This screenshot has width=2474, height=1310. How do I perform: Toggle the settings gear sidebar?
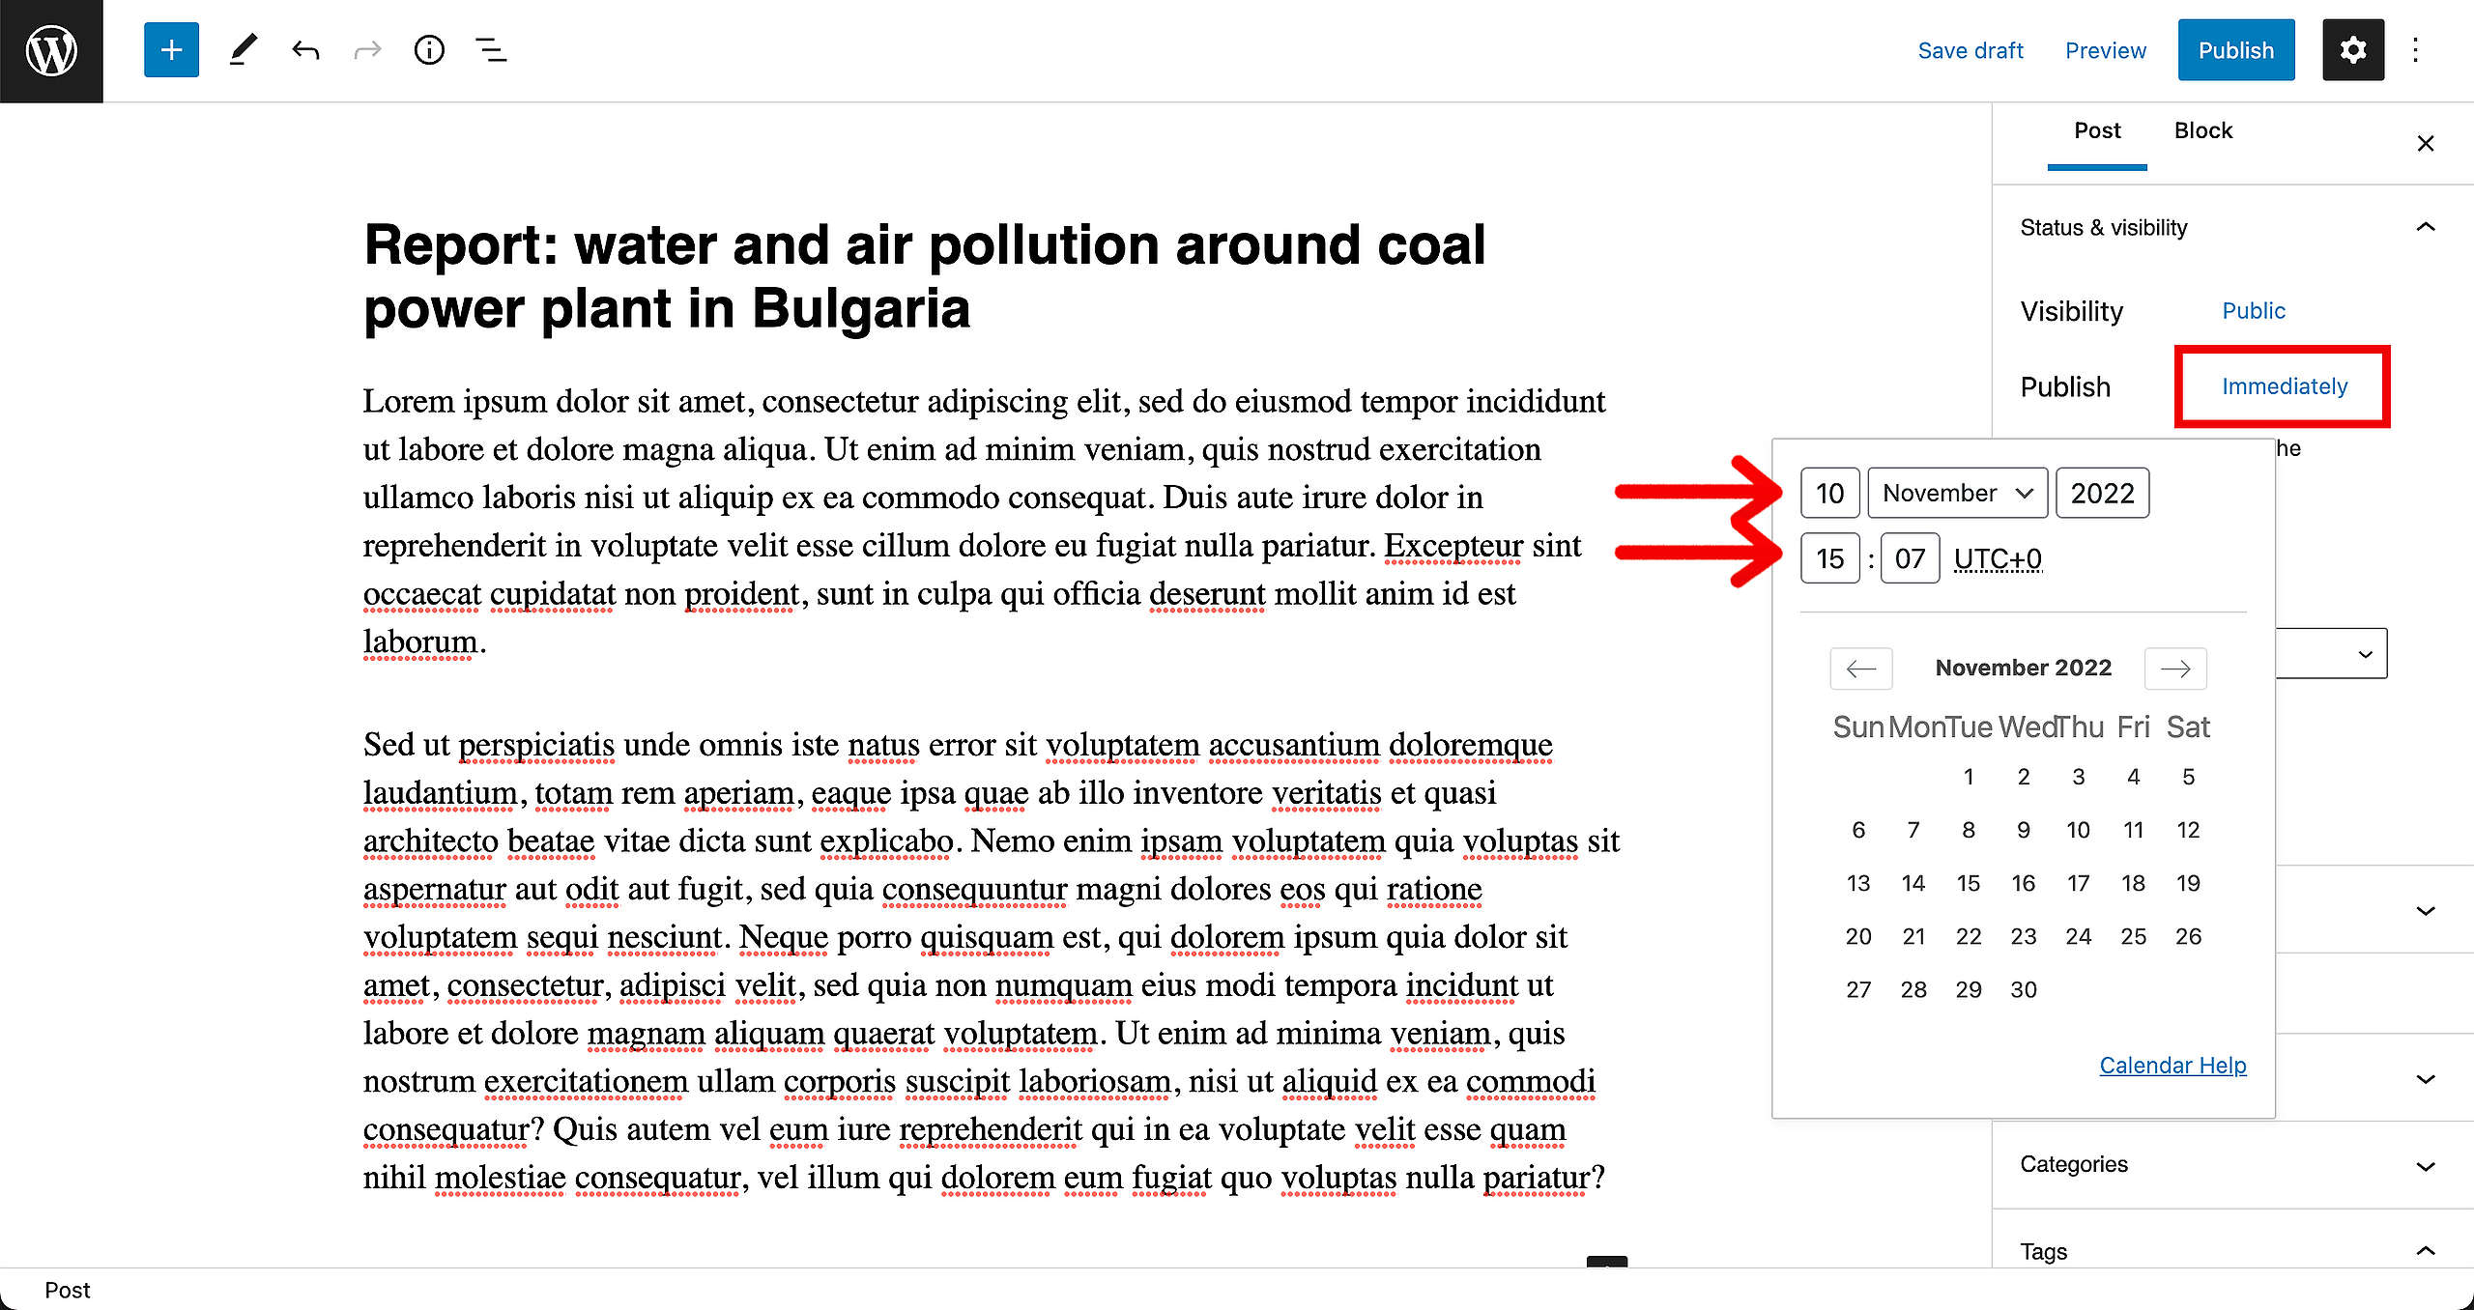pyautogui.click(x=2353, y=50)
